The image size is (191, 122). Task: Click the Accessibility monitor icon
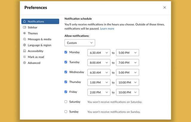point(24,51)
